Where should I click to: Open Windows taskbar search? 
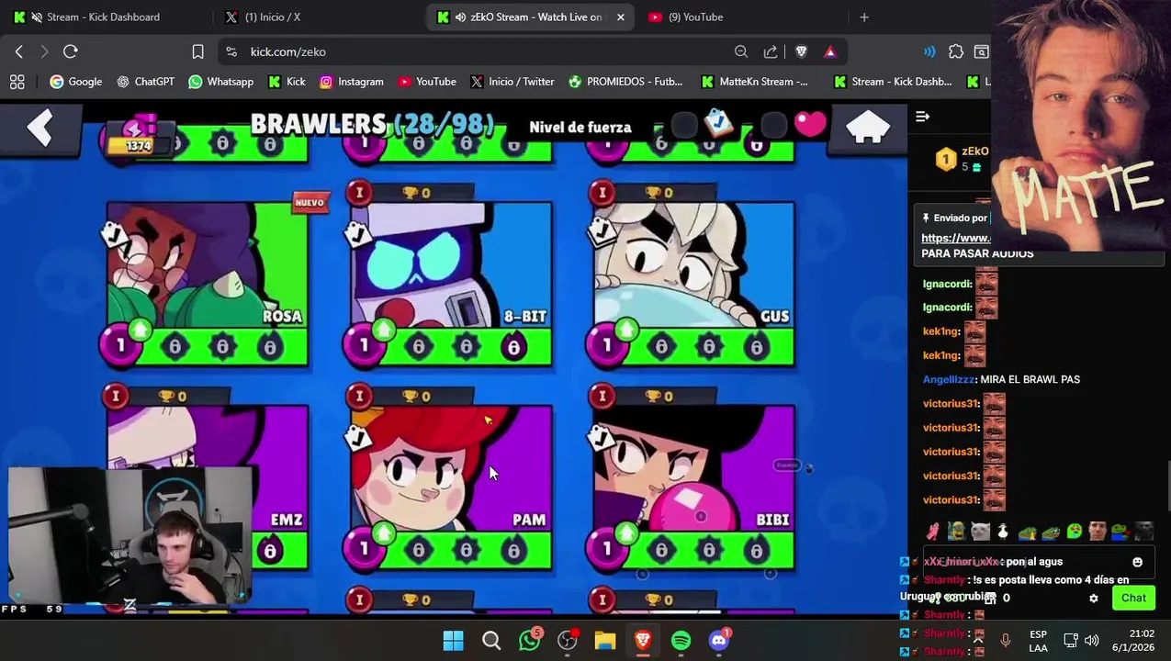coord(491,640)
